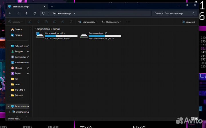Collapse the Устройства и диски group
The height and width of the screenshot is (128, 206).
(35, 29)
